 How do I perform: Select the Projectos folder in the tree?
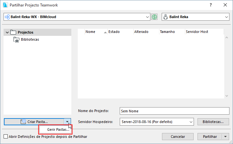click(37, 32)
